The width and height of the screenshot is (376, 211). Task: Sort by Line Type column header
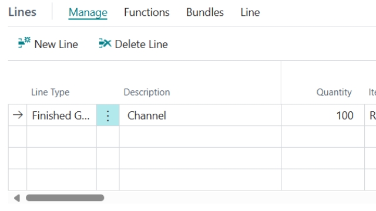pyautogui.click(x=51, y=92)
